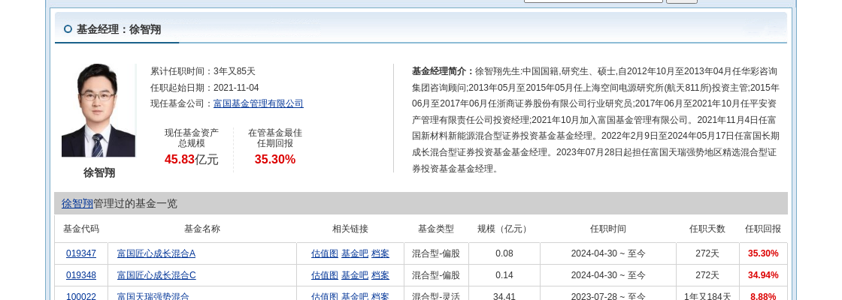
Task: Open fund code 019347
Action: (x=81, y=253)
